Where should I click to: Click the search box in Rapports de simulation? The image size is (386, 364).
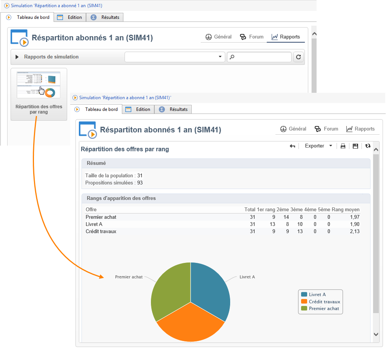[259, 57]
